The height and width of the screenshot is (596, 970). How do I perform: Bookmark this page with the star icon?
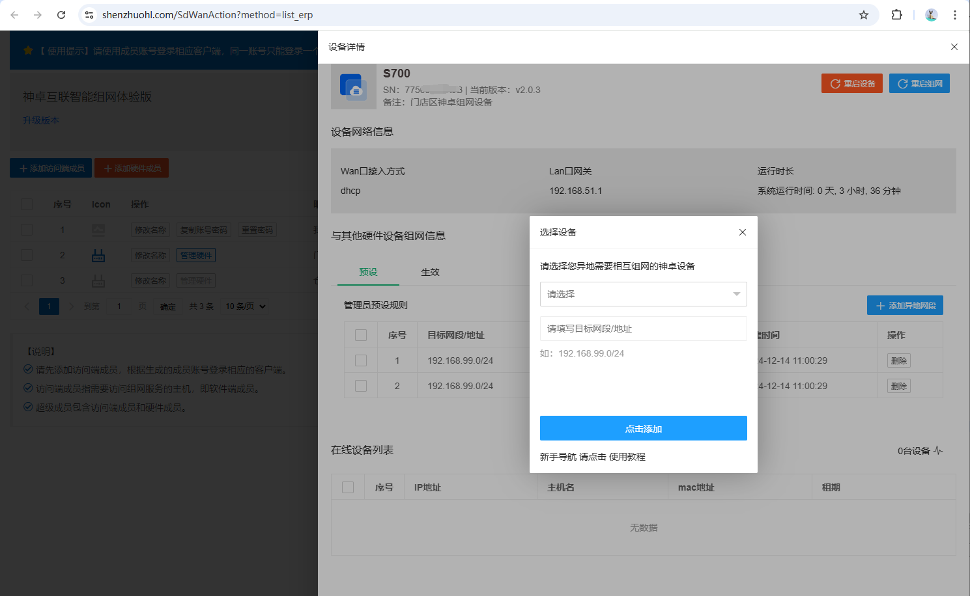click(863, 15)
